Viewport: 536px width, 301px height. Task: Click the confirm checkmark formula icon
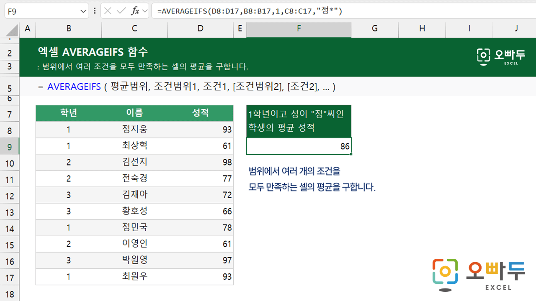121,11
